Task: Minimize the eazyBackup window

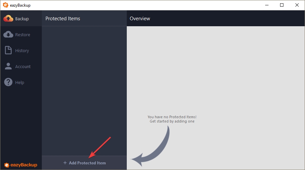Action: click(267, 5)
